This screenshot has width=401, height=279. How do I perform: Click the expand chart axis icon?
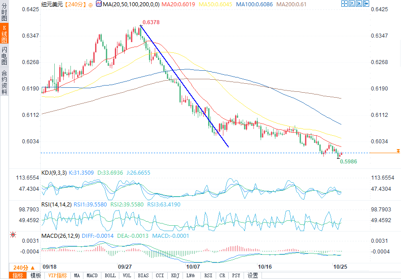pyautogui.click(x=359, y=4)
